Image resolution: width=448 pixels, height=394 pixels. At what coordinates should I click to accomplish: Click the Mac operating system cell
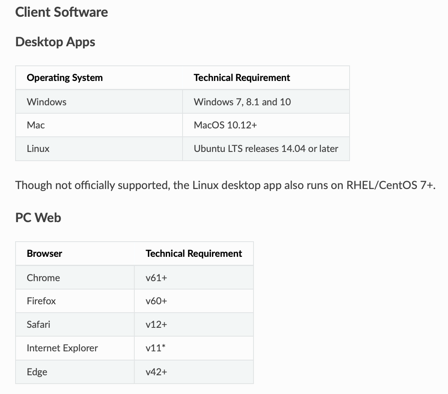click(x=99, y=125)
